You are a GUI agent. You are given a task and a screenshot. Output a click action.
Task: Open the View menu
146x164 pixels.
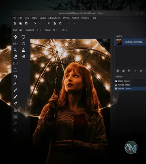27,18
